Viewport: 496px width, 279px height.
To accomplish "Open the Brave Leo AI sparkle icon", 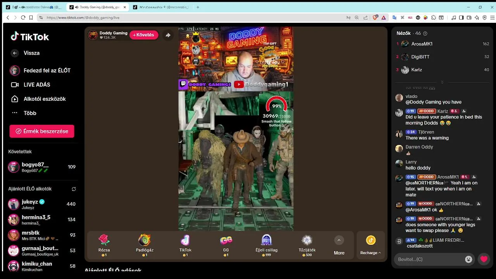I will (x=477, y=17).
